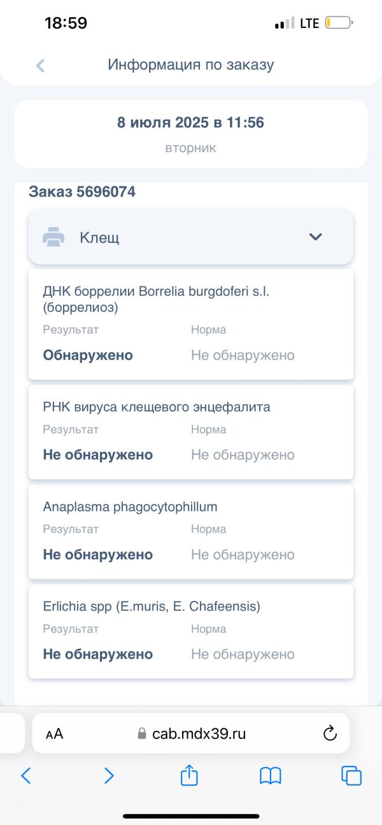The width and height of the screenshot is (382, 825).
Task: Navigate back with Safari's back arrow
Action: click(x=26, y=775)
